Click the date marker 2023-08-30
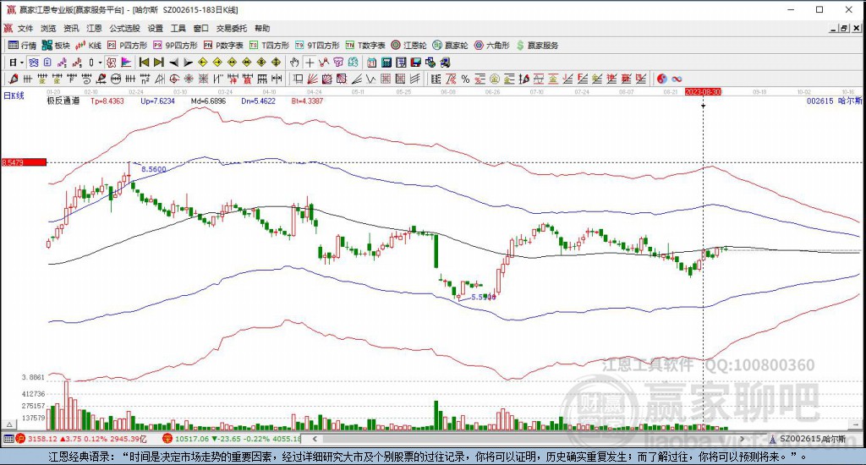Screen dimensions: 866x465 coord(703,91)
